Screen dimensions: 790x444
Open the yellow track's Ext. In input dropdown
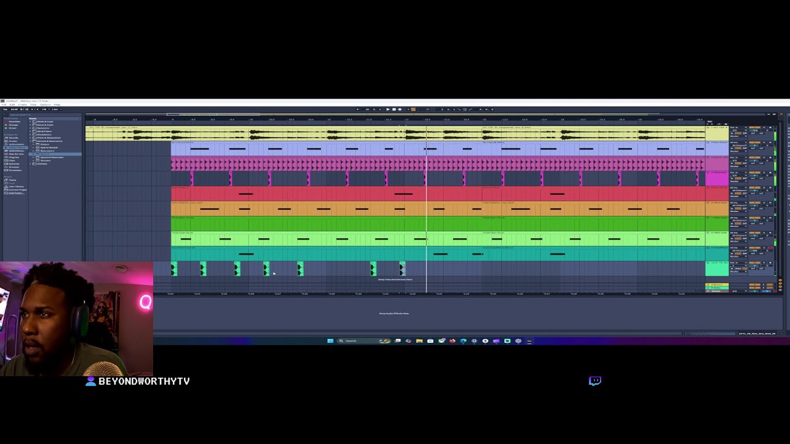(x=738, y=128)
